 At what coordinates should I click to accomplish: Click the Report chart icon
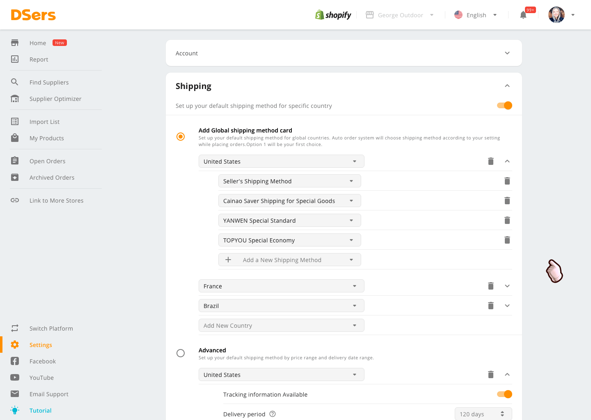[15, 59]
